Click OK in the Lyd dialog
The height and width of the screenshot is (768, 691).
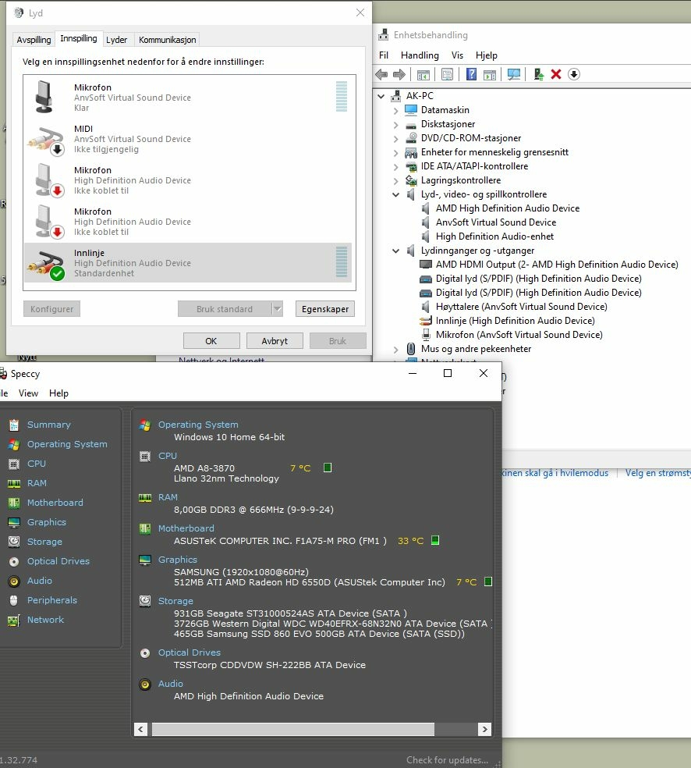tap(211, 341)
